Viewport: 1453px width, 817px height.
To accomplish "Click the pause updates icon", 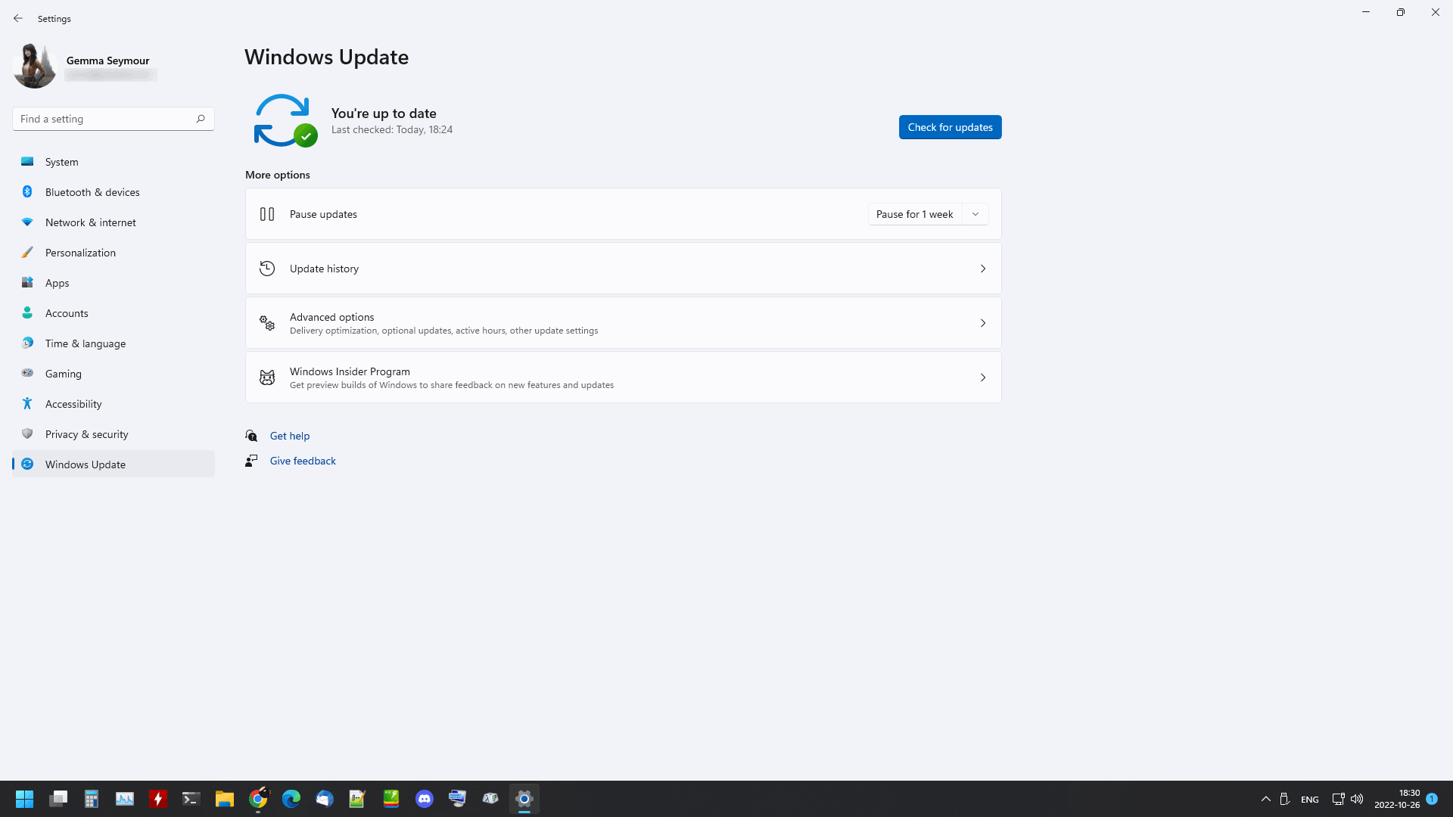I will [x=267, y=214].
